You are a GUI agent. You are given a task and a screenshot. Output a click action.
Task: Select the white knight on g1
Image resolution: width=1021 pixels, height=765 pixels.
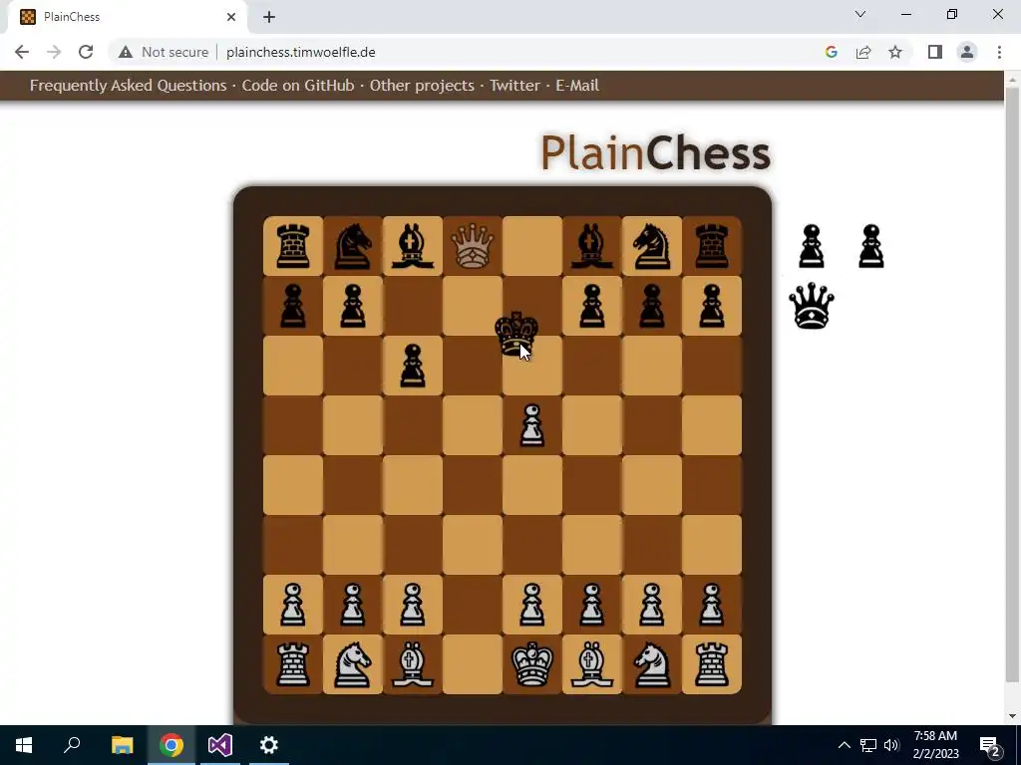pos(652,664)
